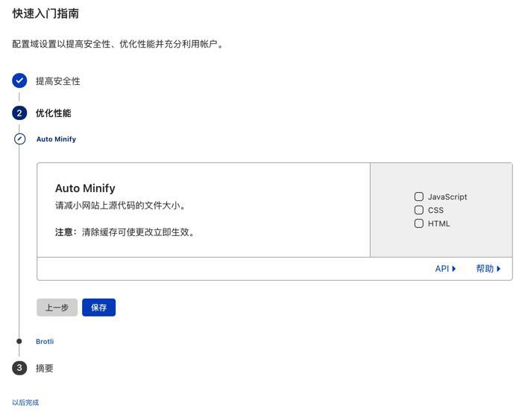Expand the 帮助 help section
This screenshot has width=519, height=414.
488,269
